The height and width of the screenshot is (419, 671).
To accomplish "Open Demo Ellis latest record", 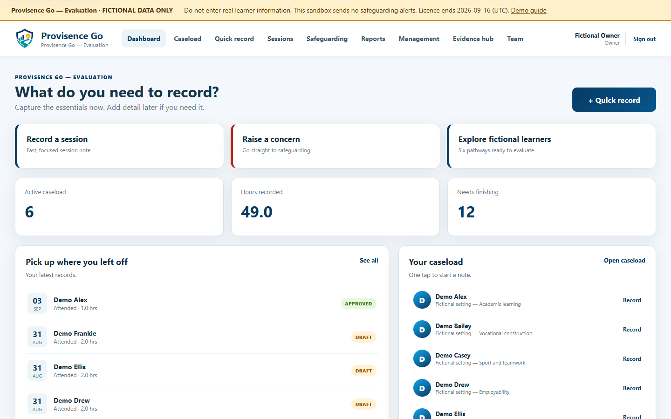I will click(202, 371).
